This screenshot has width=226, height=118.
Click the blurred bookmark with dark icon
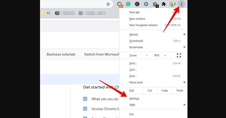pos(65,13)
